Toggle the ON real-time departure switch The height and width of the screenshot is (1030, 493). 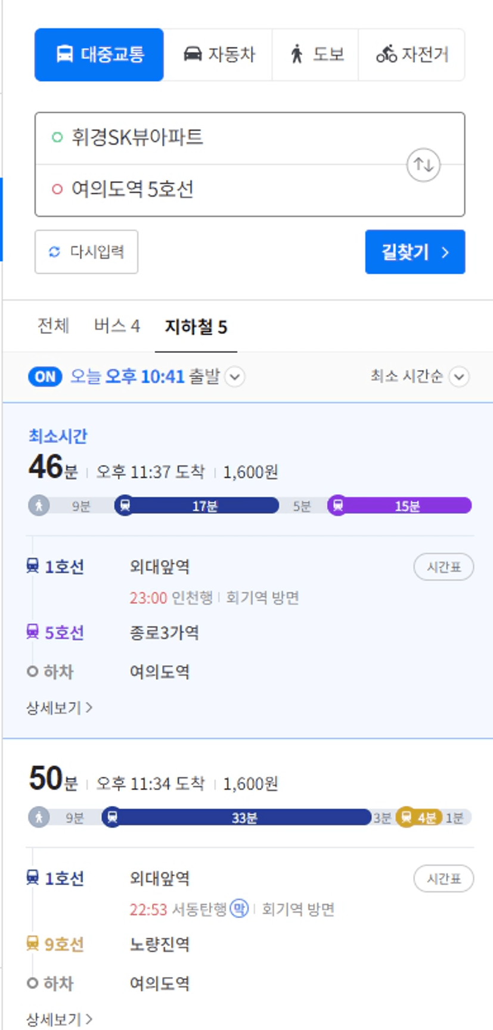pyautogui.click(x=45, y=377)
